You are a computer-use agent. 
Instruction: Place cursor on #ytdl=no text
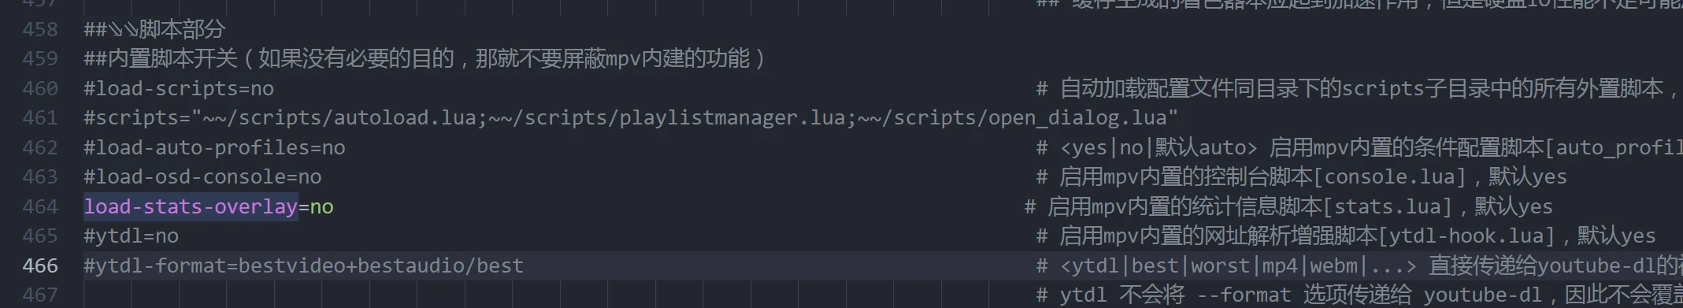(x=131, y=236)
